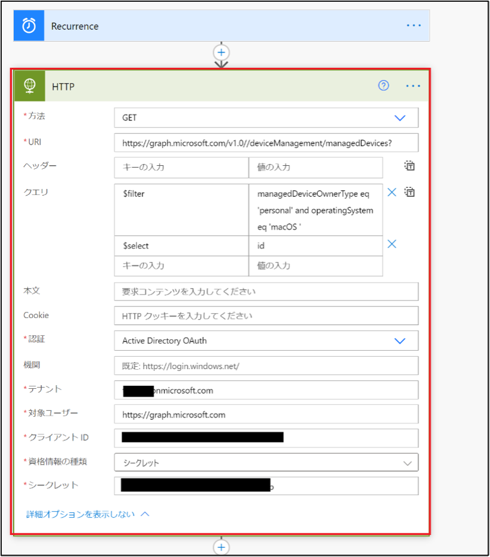Viewport: 490px width, 557px height.
Task: Open the 資格情報の種類 dropdown showing シークレット
Action: point(266,463)
